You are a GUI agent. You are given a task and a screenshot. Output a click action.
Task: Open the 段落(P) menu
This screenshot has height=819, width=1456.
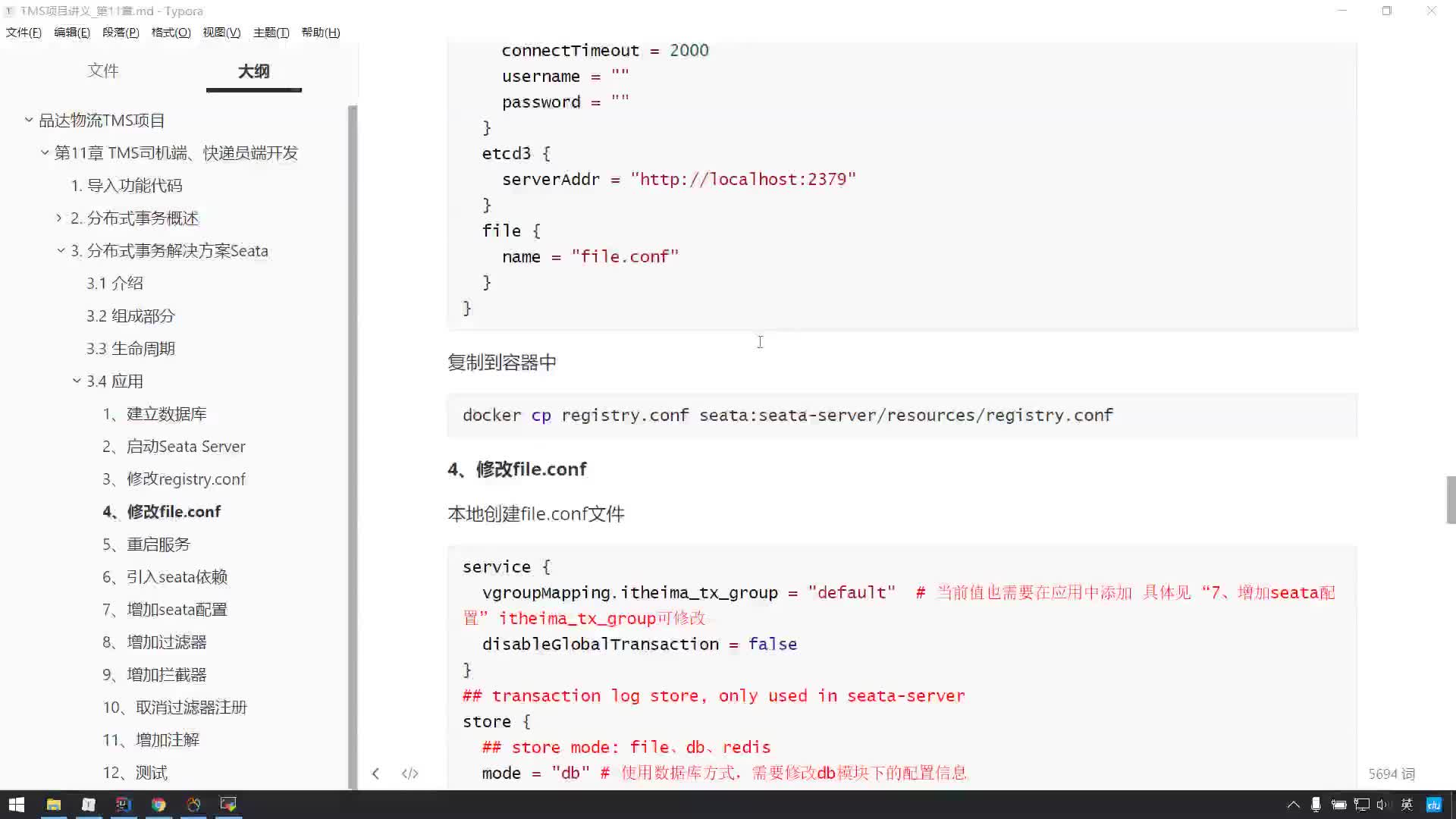click(121, 33)
